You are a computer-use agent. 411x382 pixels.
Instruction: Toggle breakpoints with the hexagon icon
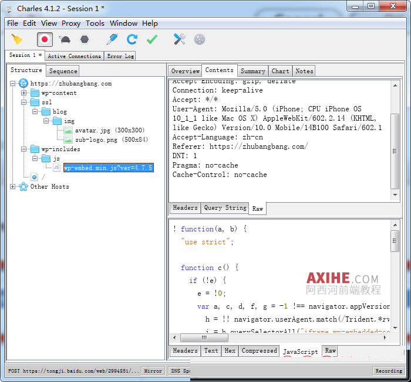[x=85, y=39]
